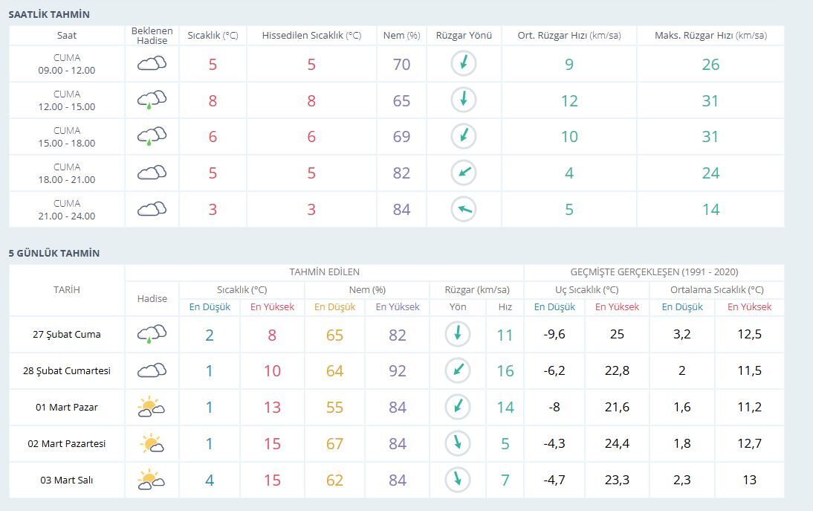
Task: Click the SAATLİK TAHMİN section title
Action: (x=49, y=15)
